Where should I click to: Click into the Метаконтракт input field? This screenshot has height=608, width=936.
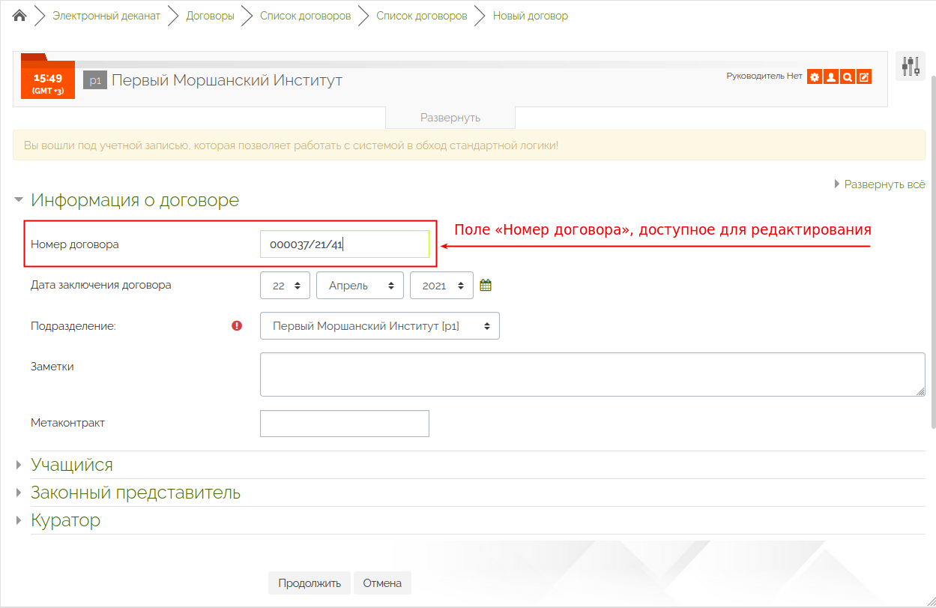point(344,424)
